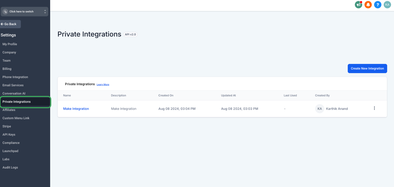Open the Learn More link
Viewport: 394px width, 187px height.
[103, 84]
